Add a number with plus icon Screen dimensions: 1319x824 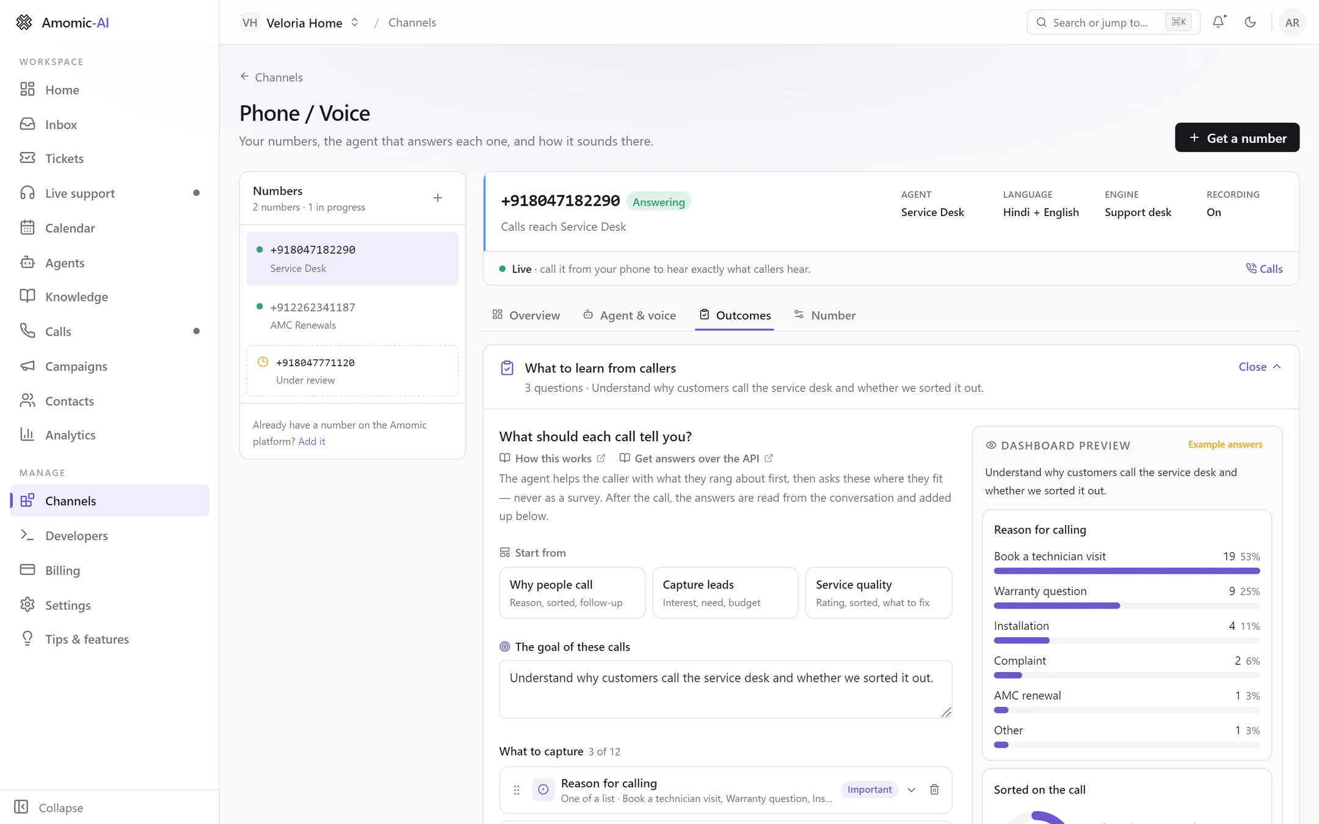438,198
